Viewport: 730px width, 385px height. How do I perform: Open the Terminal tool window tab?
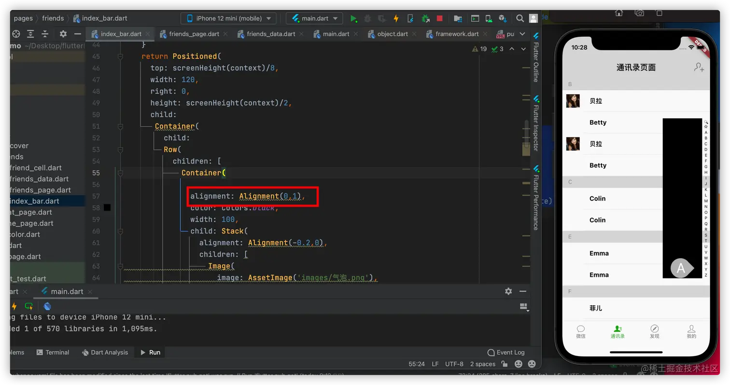coord(53,352)
